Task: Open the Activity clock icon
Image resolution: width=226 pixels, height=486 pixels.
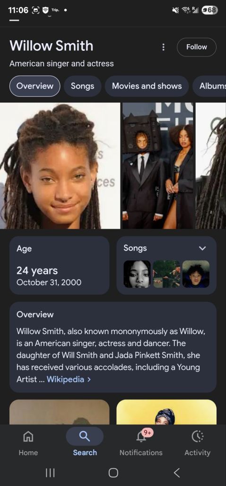Action: coord(197,437)
